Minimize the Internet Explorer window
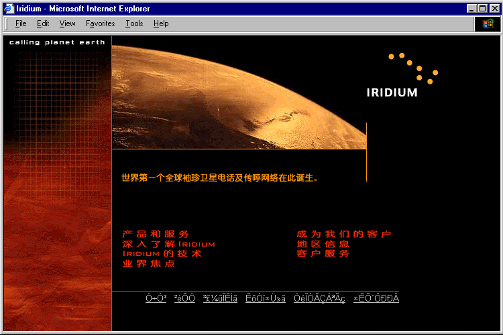The width and height of the screenshot is (503, 335). (471, 9)
